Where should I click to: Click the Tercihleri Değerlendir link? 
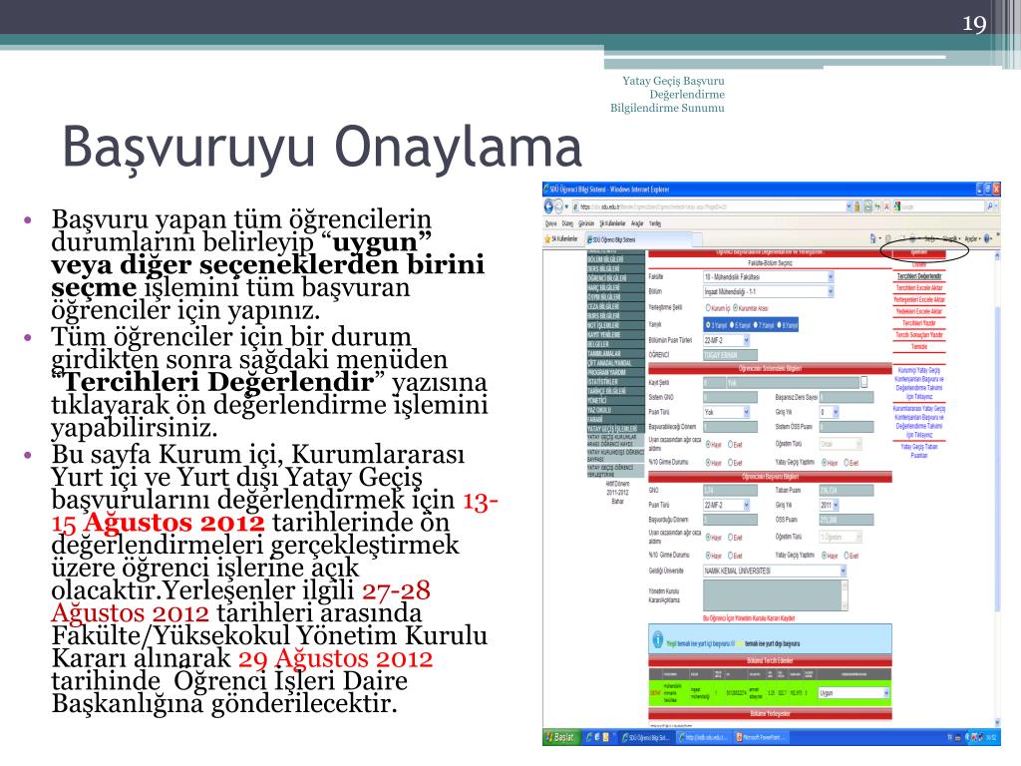pos(918,276)
